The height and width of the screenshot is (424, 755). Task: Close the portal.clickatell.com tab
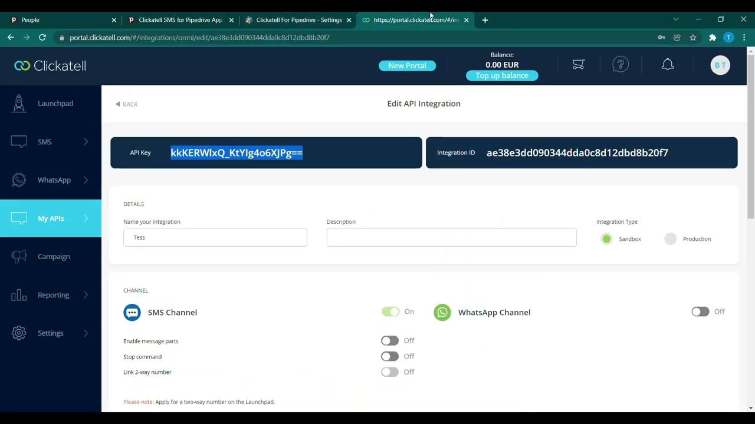(467, 20)
